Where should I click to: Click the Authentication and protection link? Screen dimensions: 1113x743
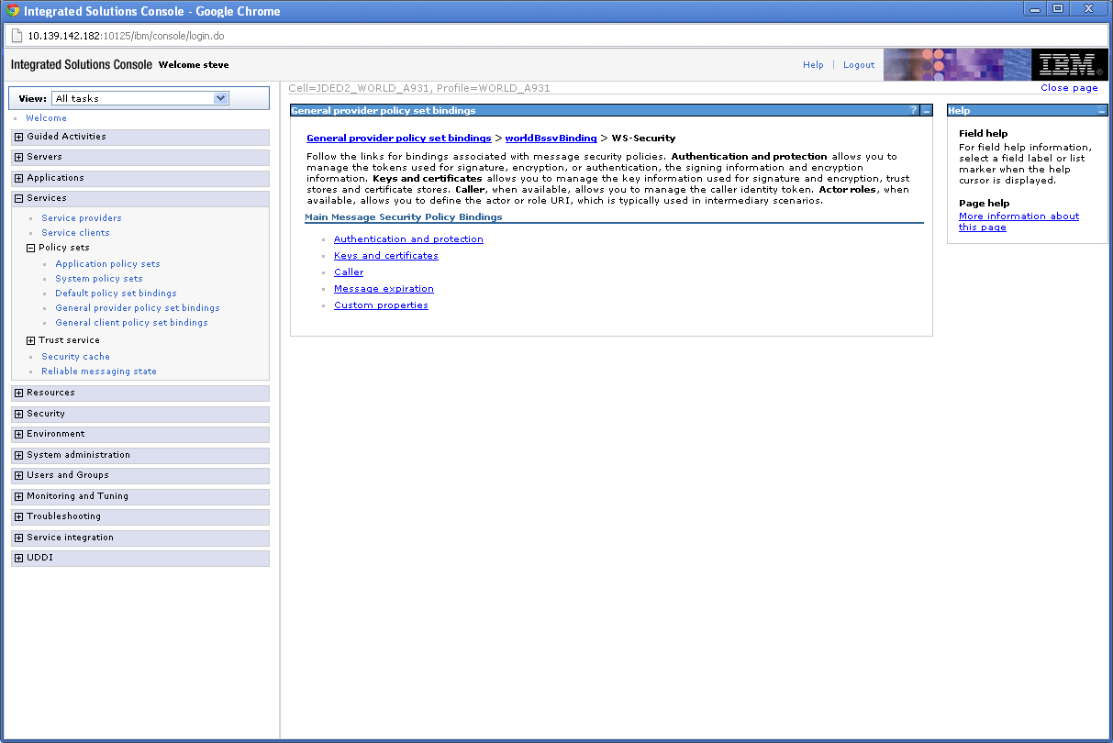coord(408,239)
